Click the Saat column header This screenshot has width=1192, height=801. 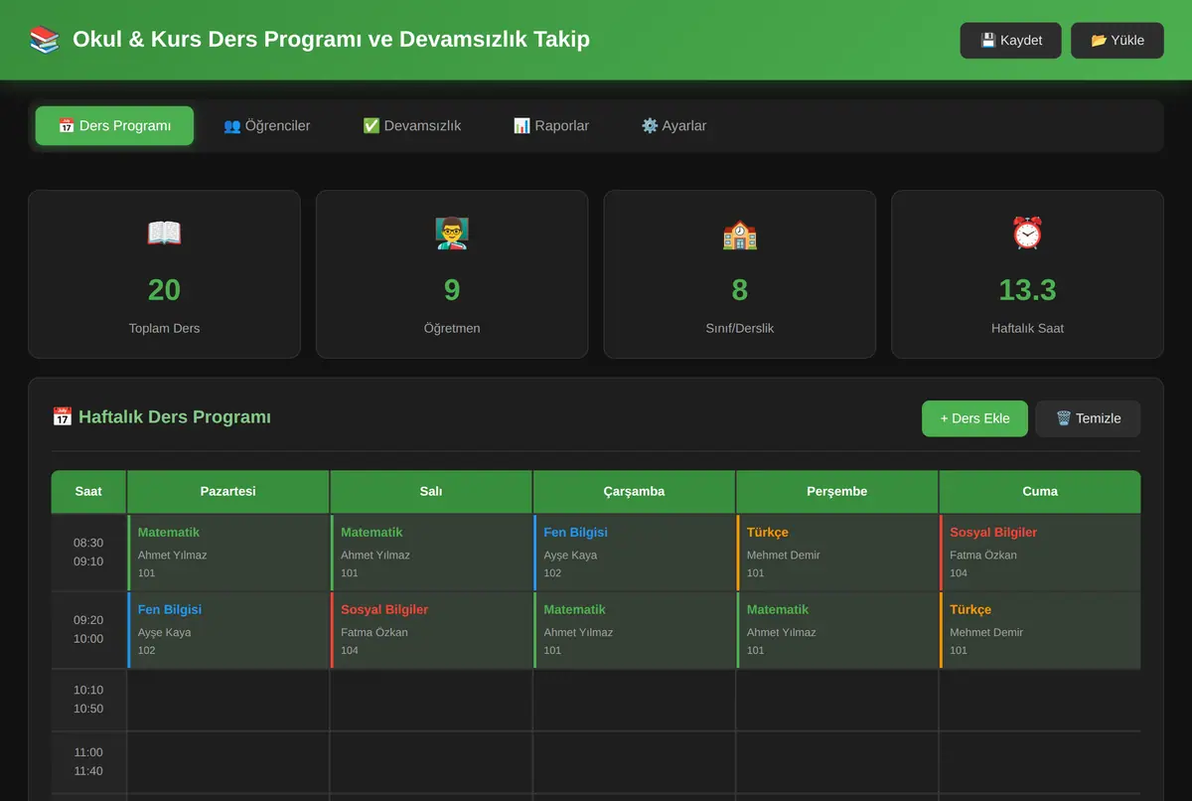click(88, 491)
